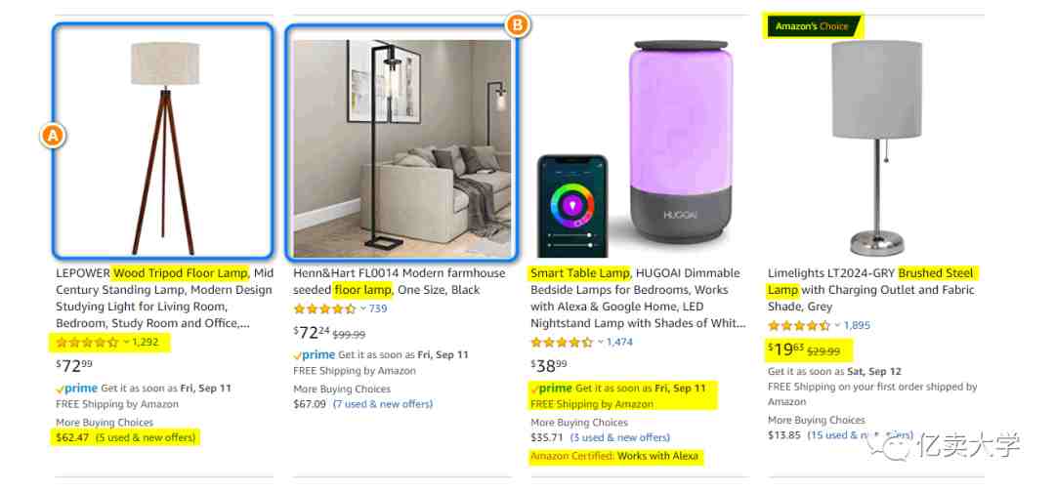Expand rating chevron next to 1,474 reviews
The height and width of the screenshot is (492, 1055).
pos(601,343)
